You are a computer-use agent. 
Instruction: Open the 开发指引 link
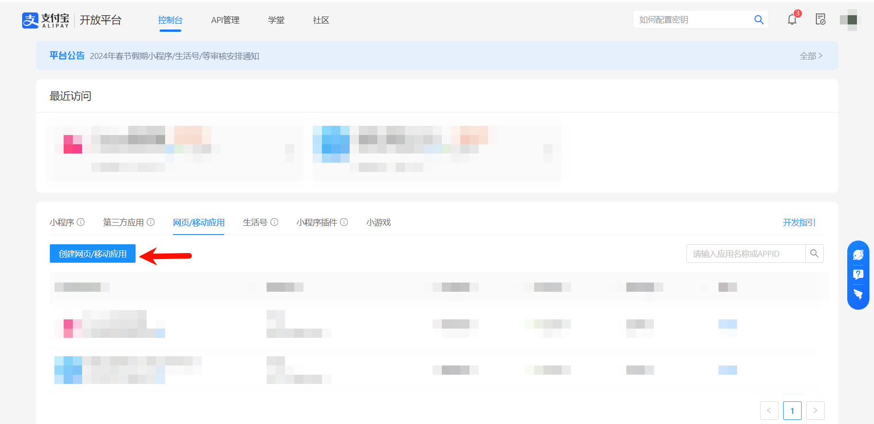tap(799, 222)
